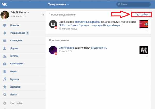Click the Поиск search field in header

pyautogui.click(x=133, y=4)
